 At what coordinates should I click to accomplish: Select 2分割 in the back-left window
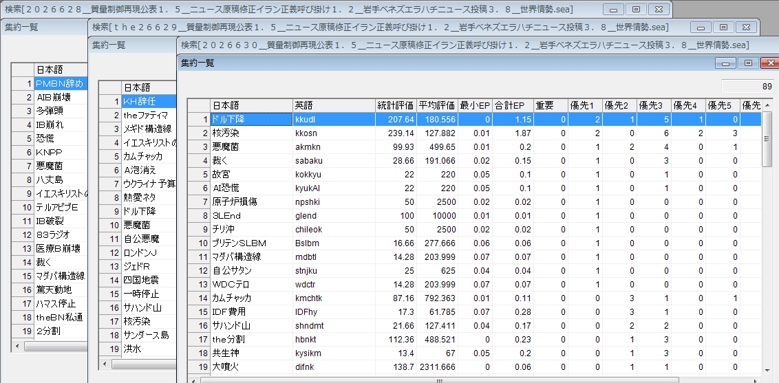tap(61, 331)
